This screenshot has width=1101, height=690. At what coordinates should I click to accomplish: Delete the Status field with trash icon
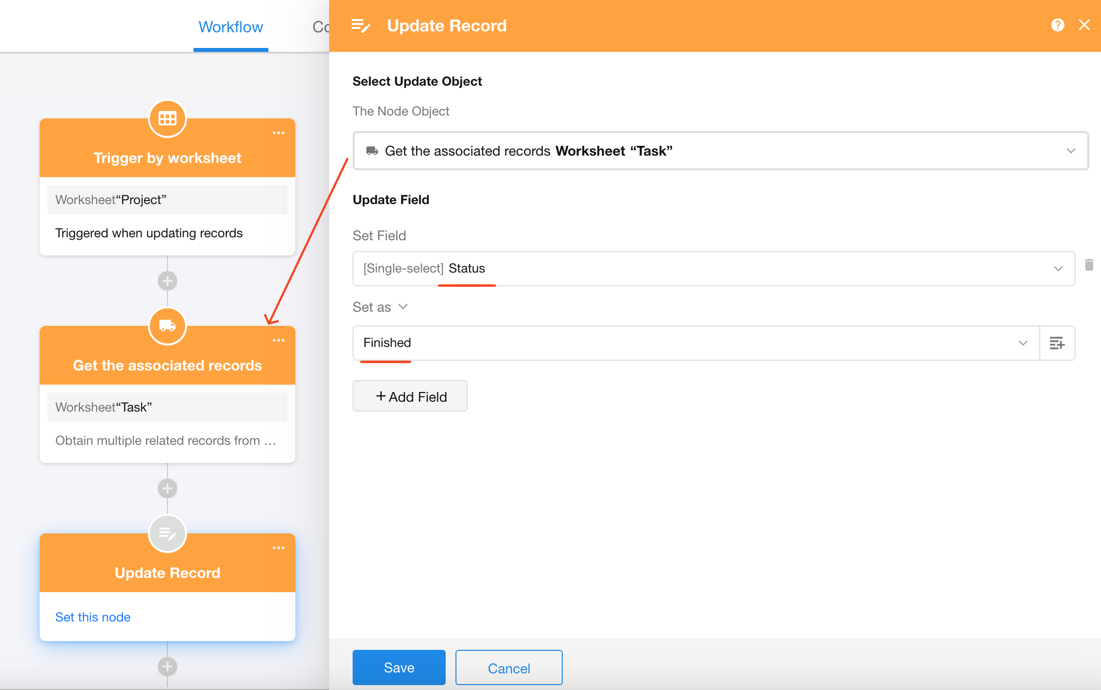point(1089,265)
